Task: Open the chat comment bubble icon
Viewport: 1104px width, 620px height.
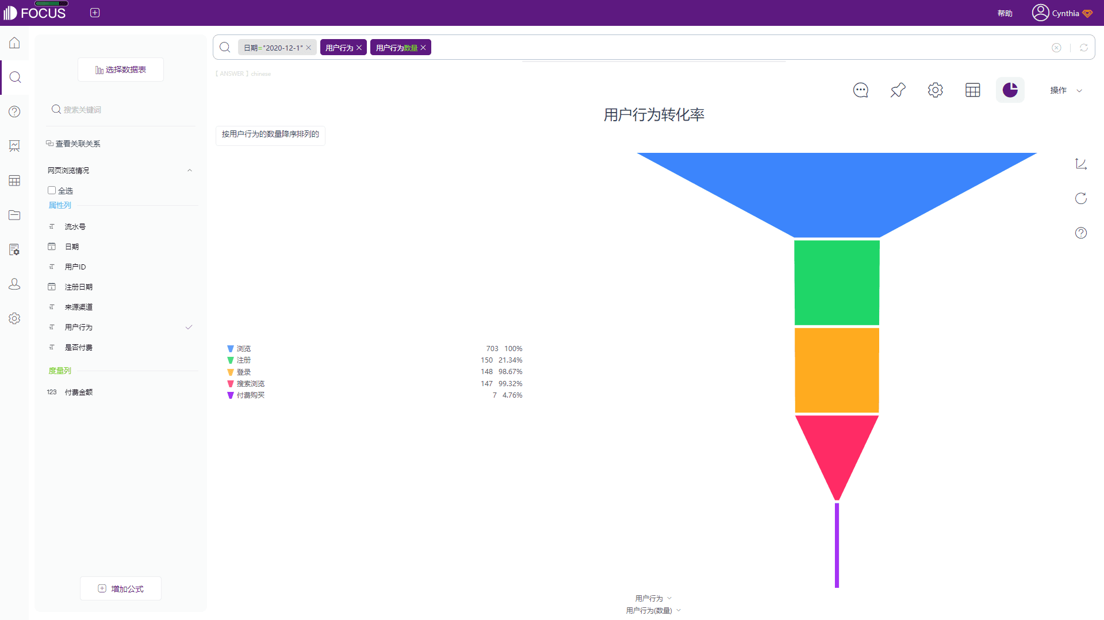Action: [861, 90]
